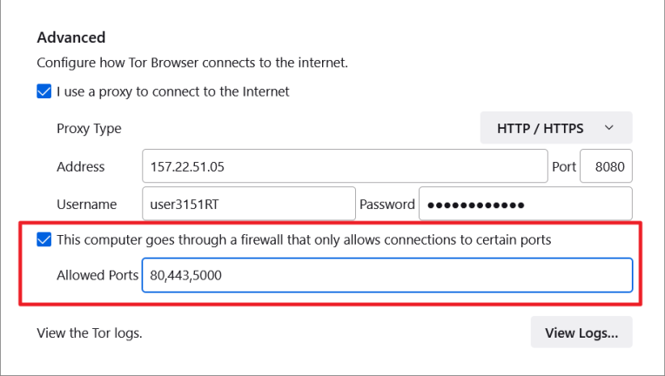The height and width of the screenshot is (376, 665).
Task: Disable the firewall allowed ports checkbox
Action: 44,239
